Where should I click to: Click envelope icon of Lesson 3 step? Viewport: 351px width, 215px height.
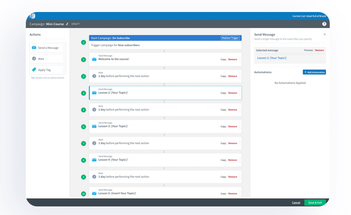pos(94,126)
